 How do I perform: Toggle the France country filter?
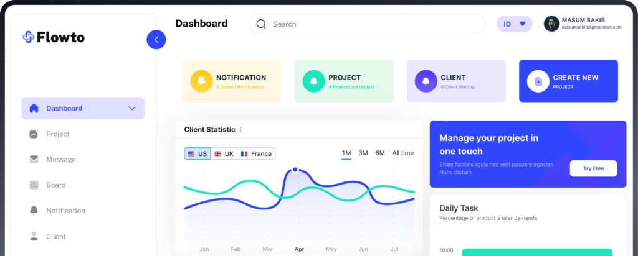click(256, 153)
